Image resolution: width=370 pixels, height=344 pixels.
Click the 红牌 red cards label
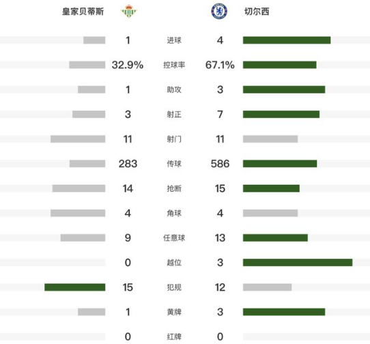pos(174,336)
